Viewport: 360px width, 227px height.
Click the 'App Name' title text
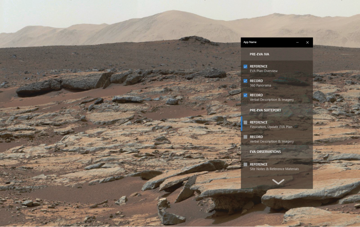tap(250, 42)
